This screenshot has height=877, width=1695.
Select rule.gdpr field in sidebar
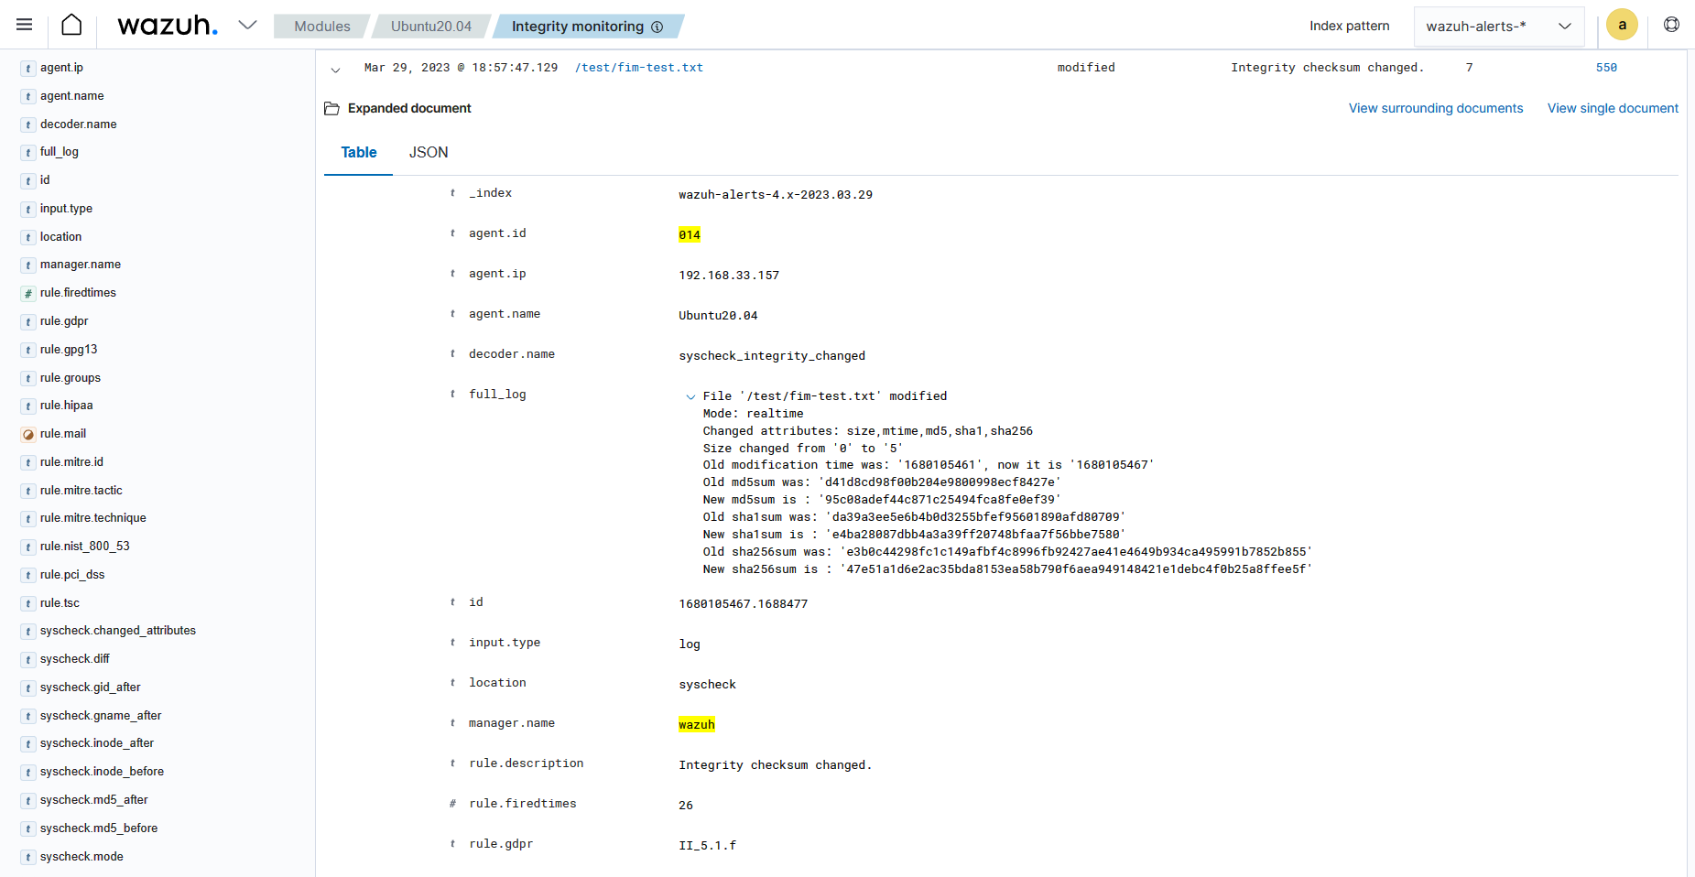pyautogui.click(x=64, y=321)
